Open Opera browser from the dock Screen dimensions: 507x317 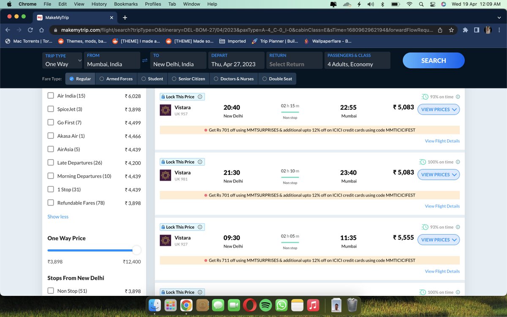pyautogui.click(x=250, y=305)
